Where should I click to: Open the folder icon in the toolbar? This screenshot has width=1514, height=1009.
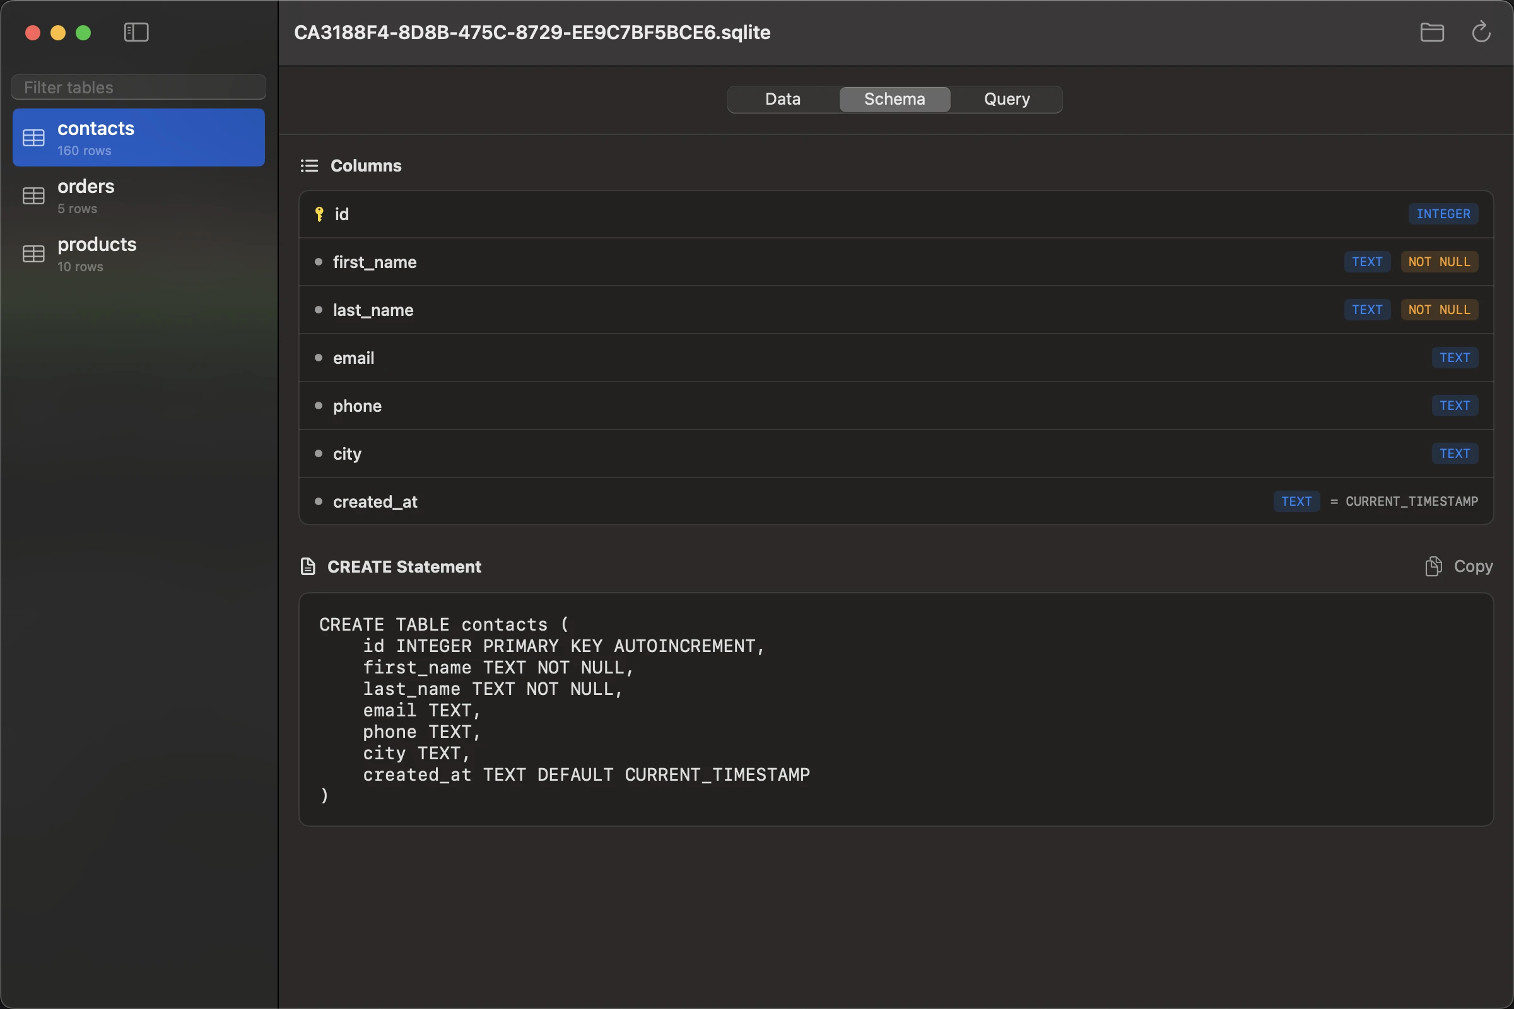point(1431,32)
